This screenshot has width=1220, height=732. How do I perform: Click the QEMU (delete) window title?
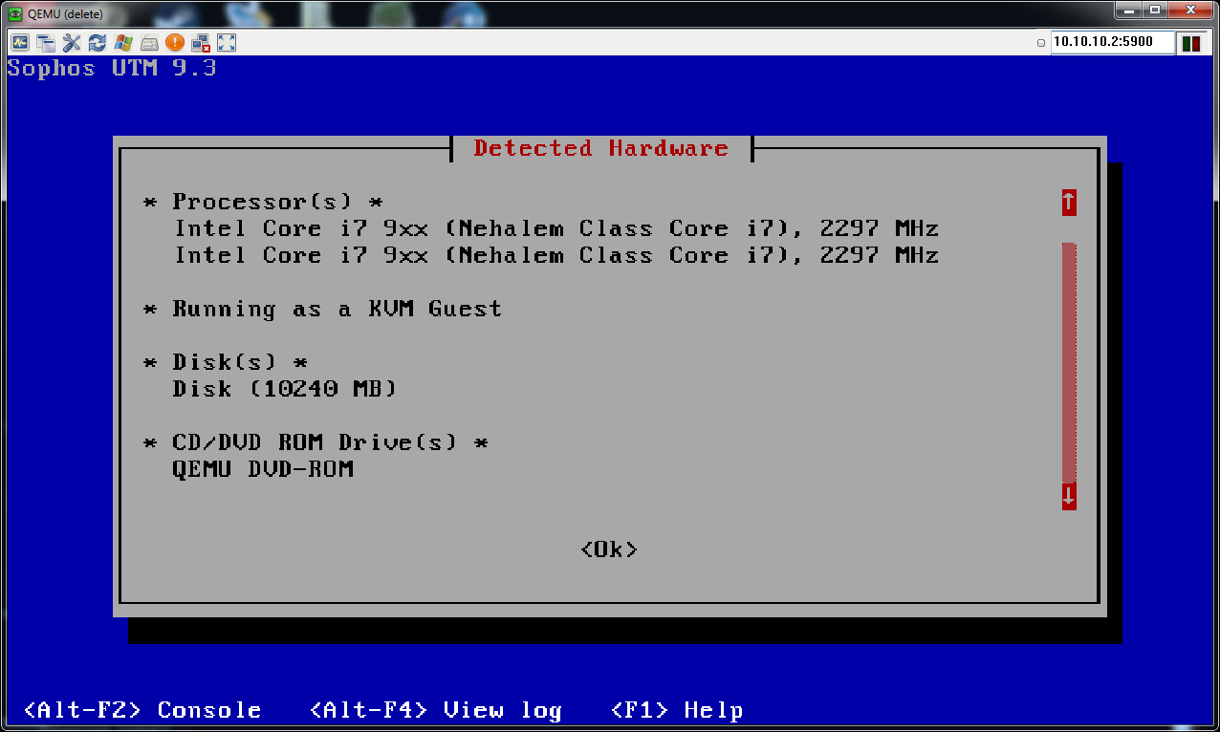point(65,14)
